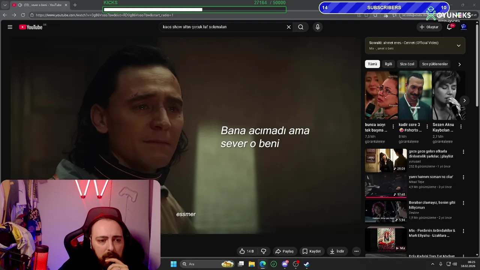Click the yunusad channel name
This screenshot has width=480, height=270.
(415, 162)
